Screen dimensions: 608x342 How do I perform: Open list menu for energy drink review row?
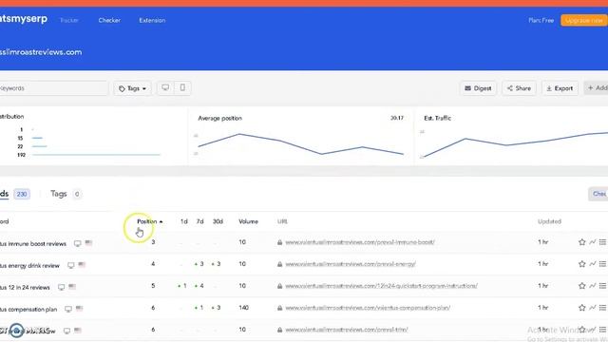pyautogui.click(x=602, y=264)
